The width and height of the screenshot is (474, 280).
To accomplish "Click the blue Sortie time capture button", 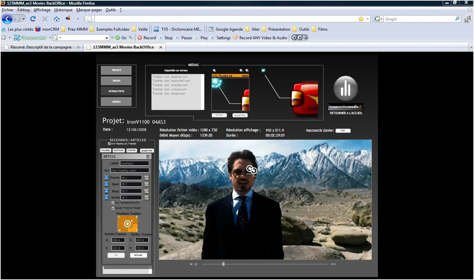I will tap(106, 197).
